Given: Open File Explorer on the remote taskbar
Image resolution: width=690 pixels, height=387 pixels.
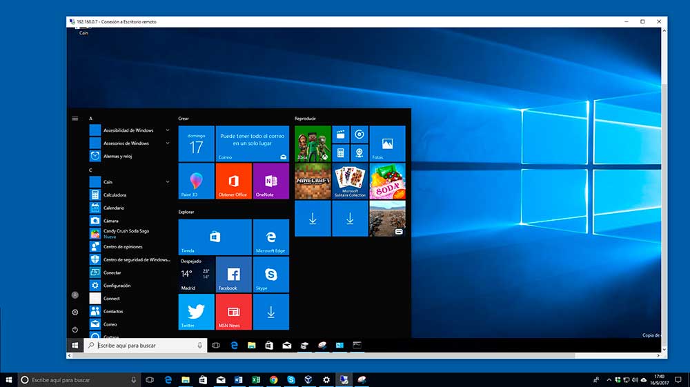Looking at the screenshot, I should pyautogui.click(x=252, y=345).
